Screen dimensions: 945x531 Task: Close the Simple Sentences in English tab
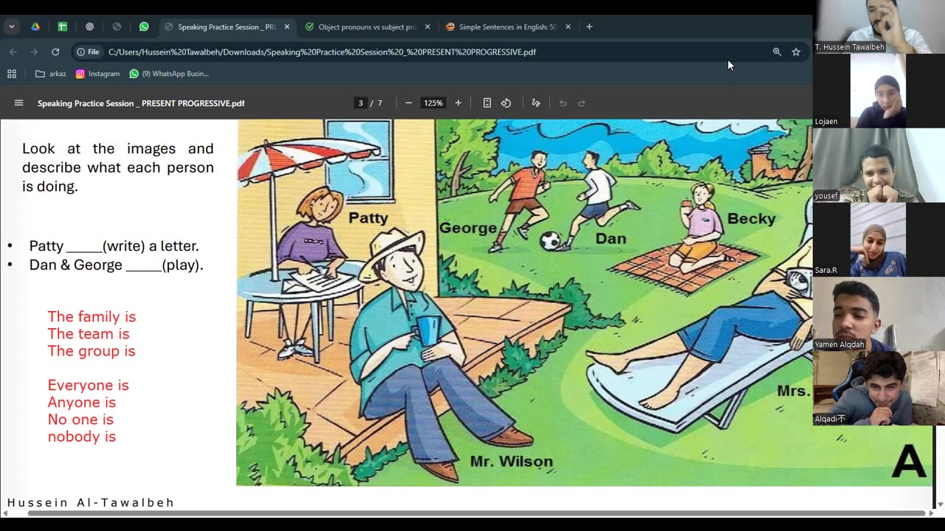[568, 27]
